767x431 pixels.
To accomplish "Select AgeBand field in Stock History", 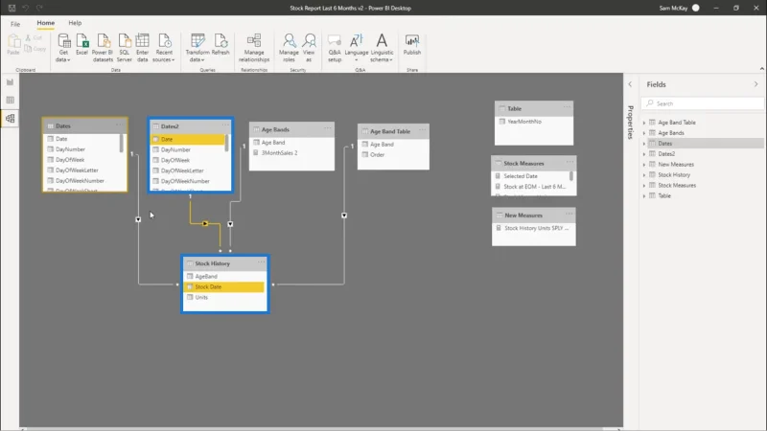I will [224, 276].
